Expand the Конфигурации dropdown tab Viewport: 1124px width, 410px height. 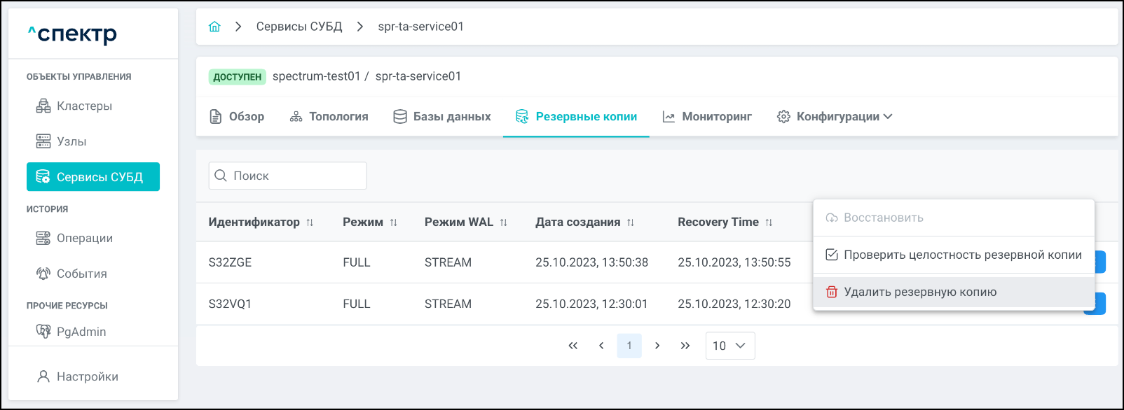point(835,117)
